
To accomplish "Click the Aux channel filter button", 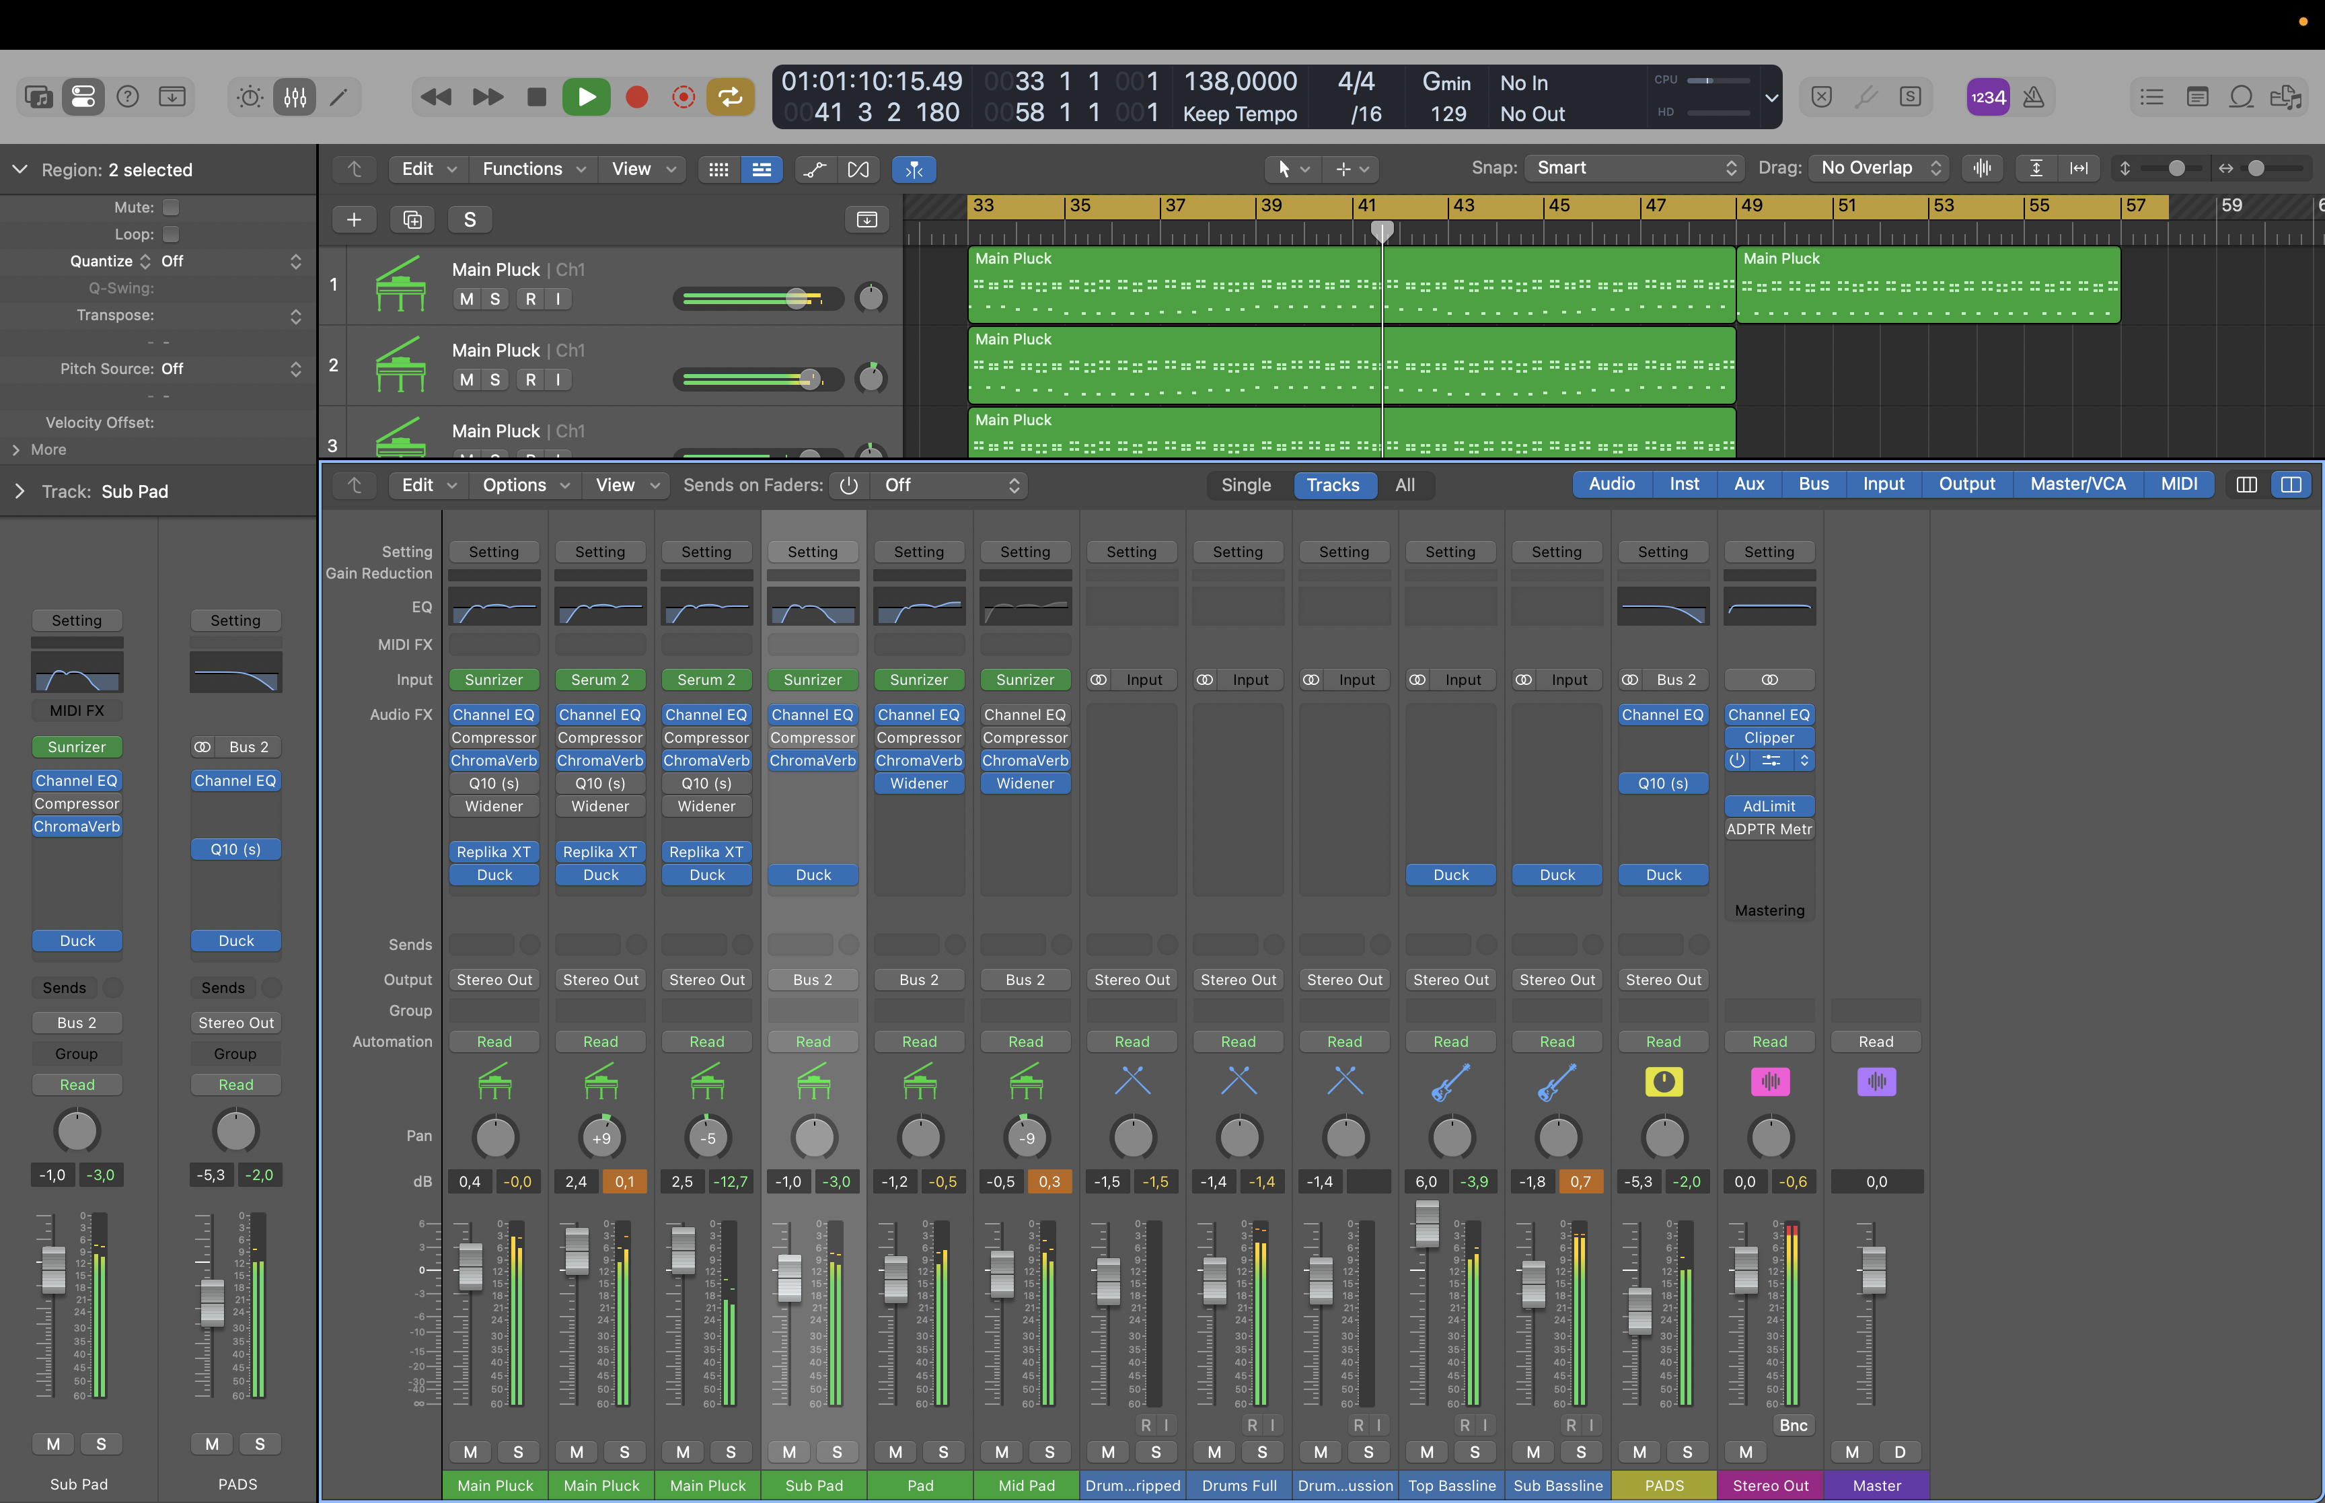I will click(x=1748, y=484).
